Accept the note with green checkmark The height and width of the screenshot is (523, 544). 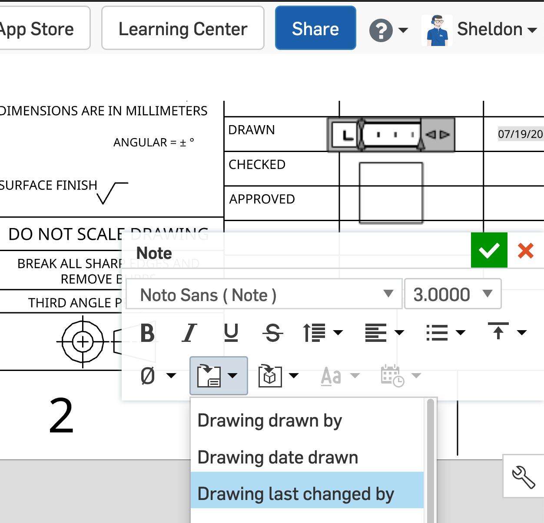coord(489,250)
